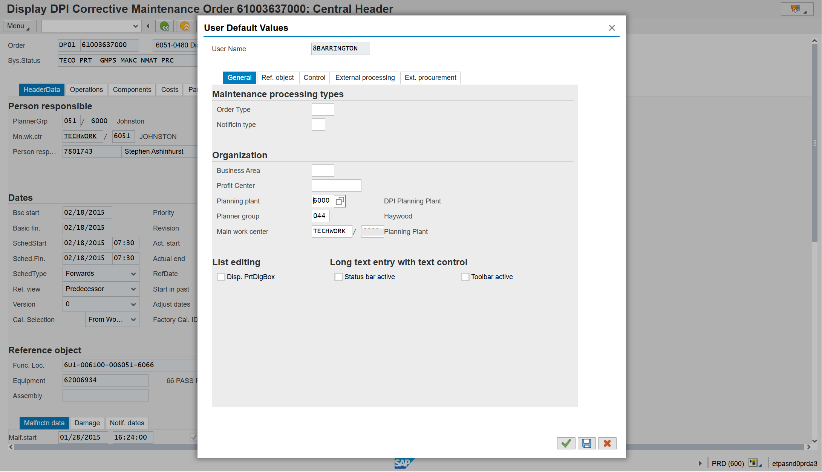Click the green Back toolbar icon
This screenshot has height=472, width=822.
[x=164, y=26]
